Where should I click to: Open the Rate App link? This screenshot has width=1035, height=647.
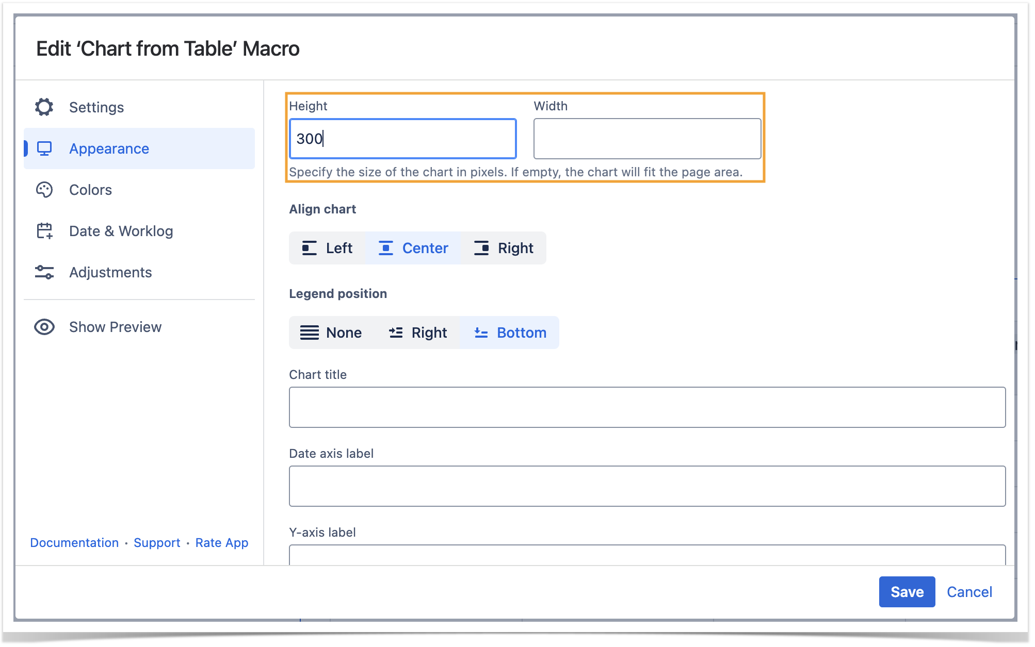(221, 543)
